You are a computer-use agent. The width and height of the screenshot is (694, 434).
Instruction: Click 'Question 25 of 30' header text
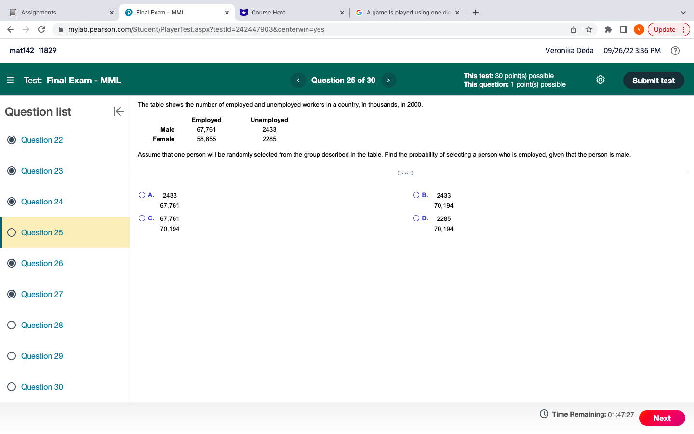coord(343,80)
